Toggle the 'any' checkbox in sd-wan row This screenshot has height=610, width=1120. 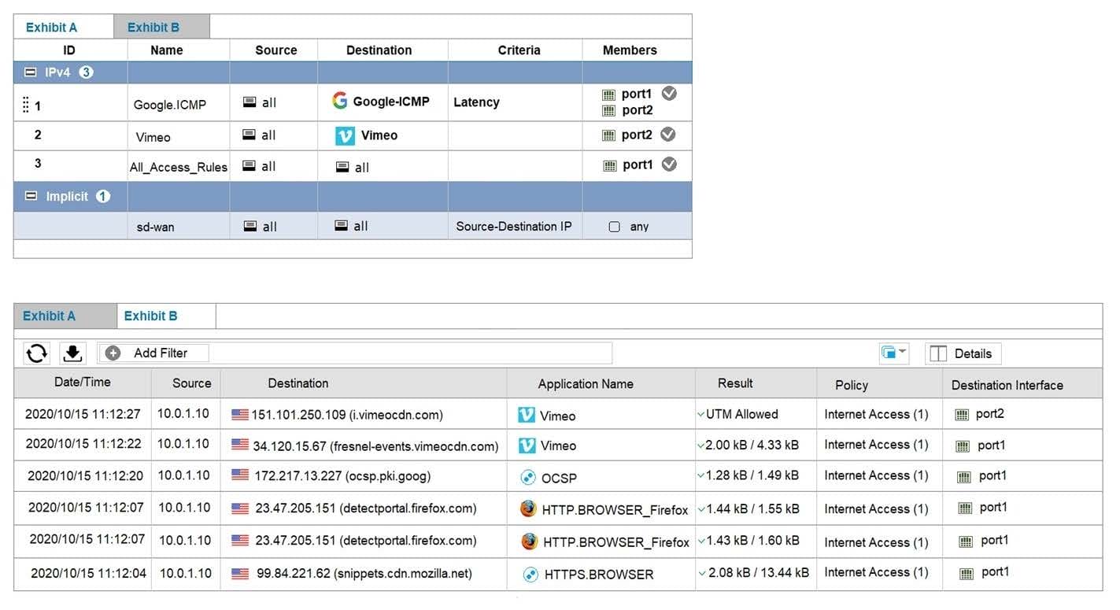(615, 227)
